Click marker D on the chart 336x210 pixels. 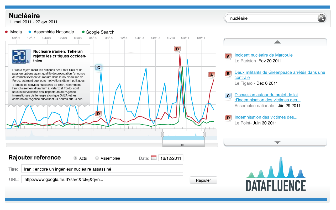(x=98, y=114)
